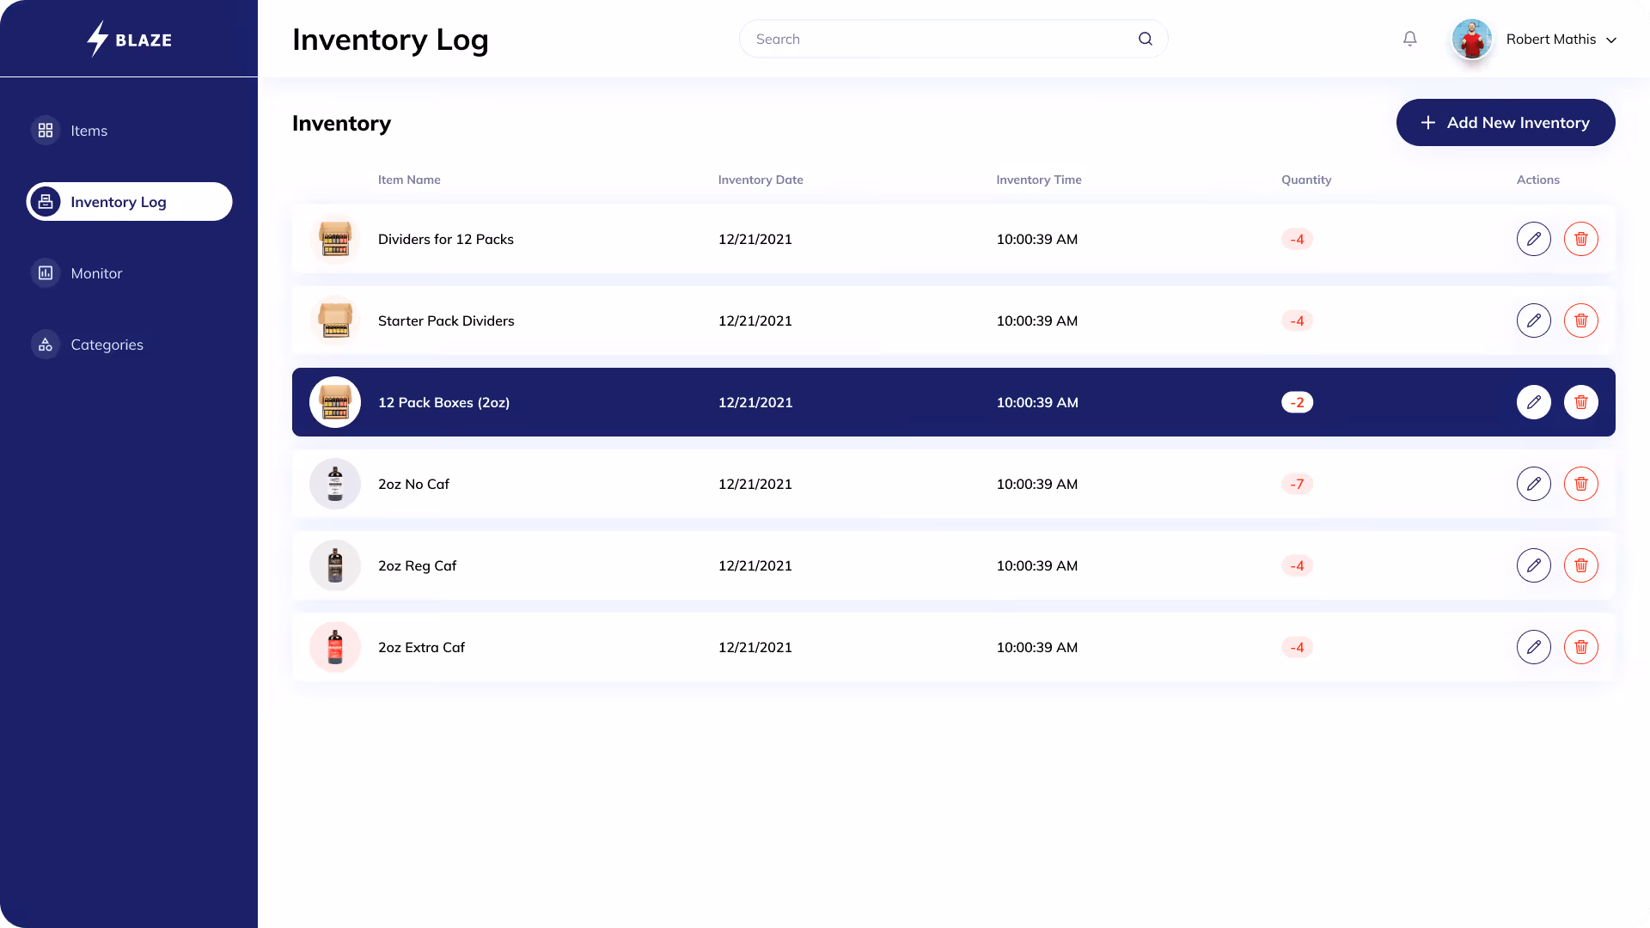This screenshot has width=1650, height=928.
Task: Switch to the Inventory Log section
Action: coord(119,201)
